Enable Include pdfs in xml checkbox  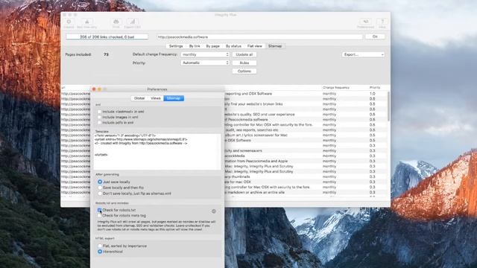pos(99,122)
